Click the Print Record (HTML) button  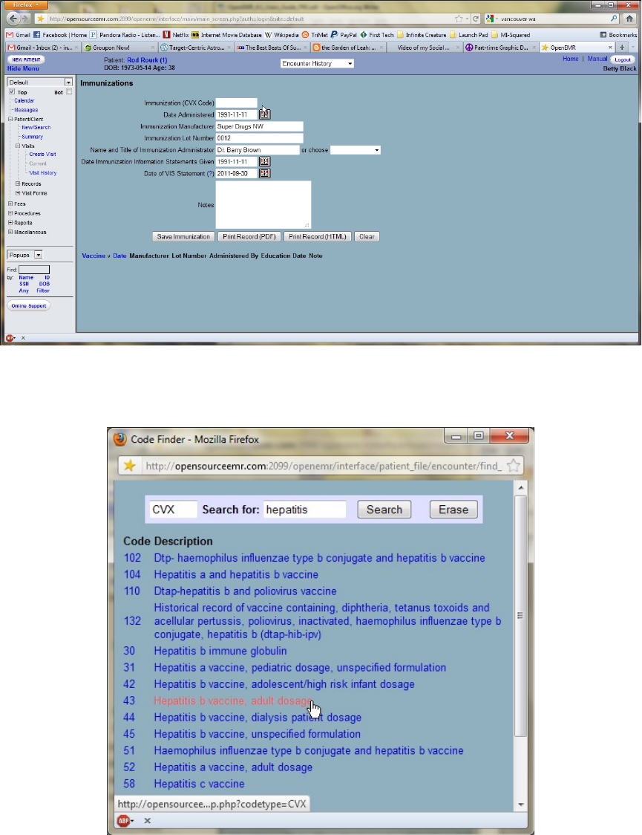pyautogui.click(x=318, y=236)
